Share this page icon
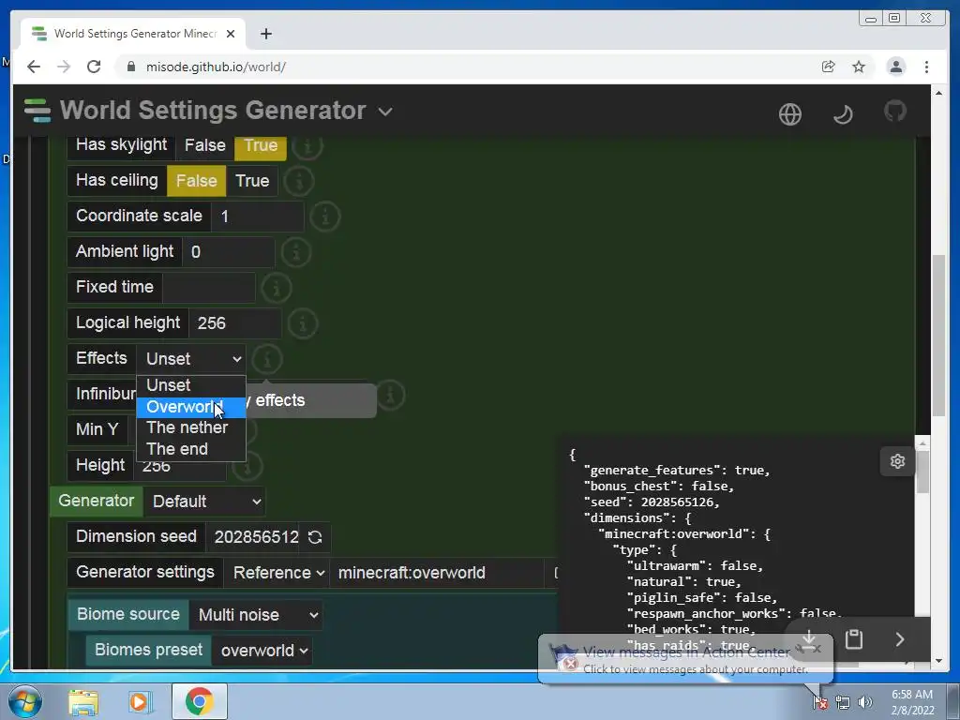Image resolution: width=960 pixels, height=720 pixels. coord(829,67)
